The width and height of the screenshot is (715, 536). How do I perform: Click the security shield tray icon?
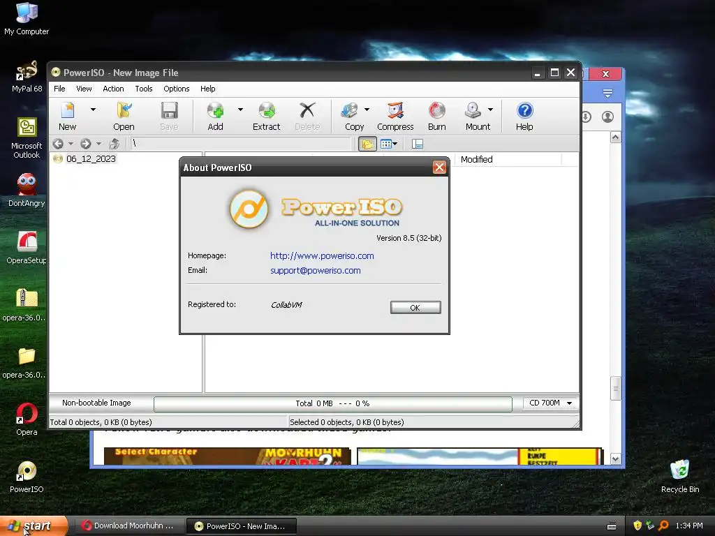637,526
